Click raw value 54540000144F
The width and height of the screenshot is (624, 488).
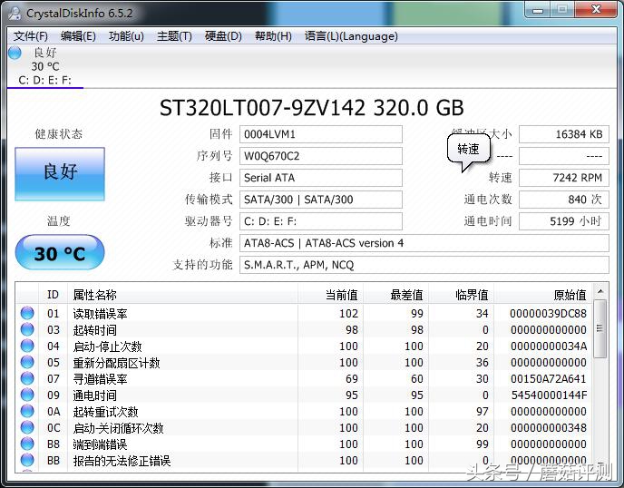pyautogui.click(x=549, y=395)
